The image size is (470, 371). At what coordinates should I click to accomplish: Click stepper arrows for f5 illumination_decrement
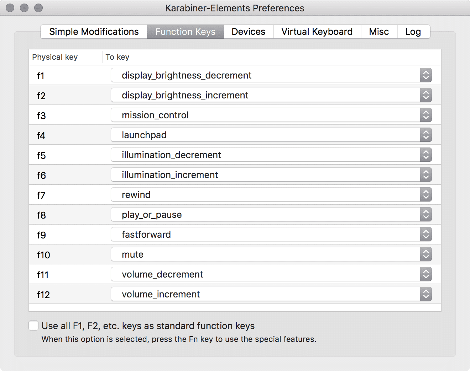click(426, 155)
